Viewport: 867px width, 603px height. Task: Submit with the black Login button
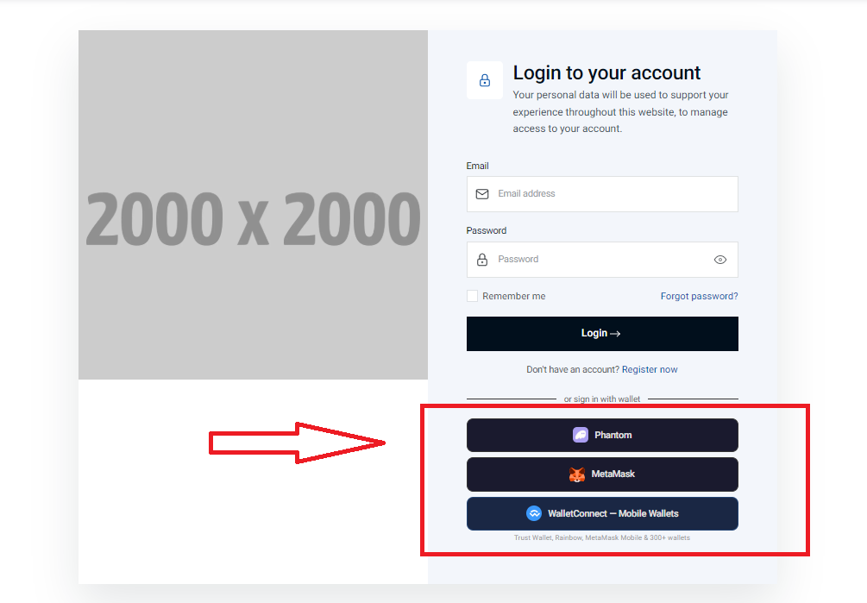602,334
